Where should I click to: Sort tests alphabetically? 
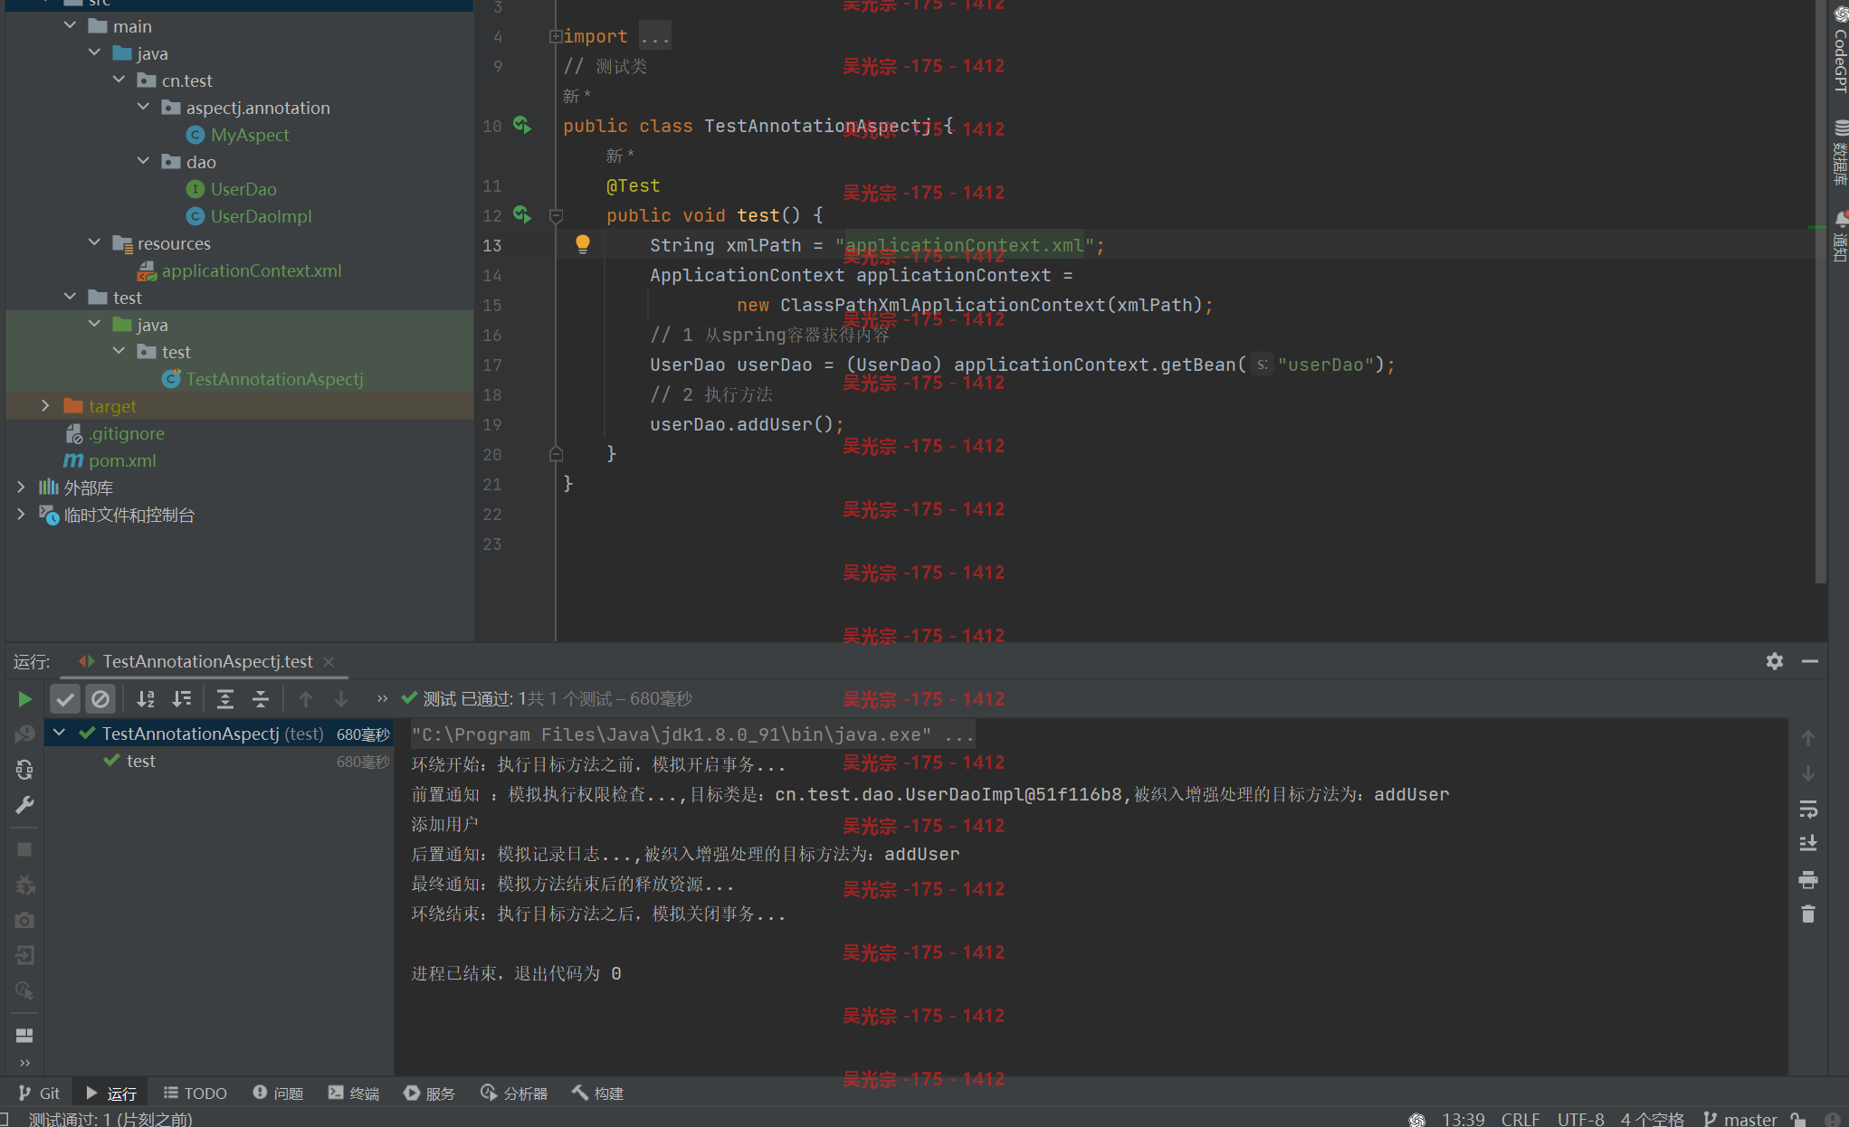pos(145,698)
